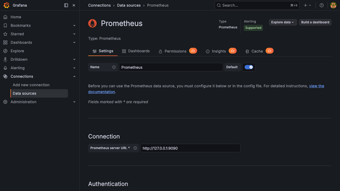Image resolution: width=340 pixels, height=191 pixels.
Task: Click the Authentication section heading
Action: point(108,184)
